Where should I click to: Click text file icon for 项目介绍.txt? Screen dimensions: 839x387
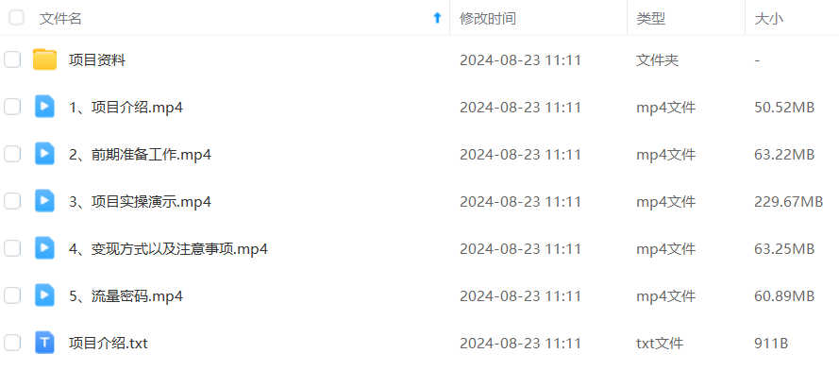(x=44, y=342)
